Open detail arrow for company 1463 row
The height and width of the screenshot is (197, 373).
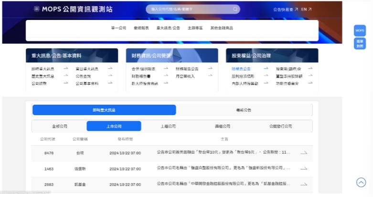click(x=304, y=168)
